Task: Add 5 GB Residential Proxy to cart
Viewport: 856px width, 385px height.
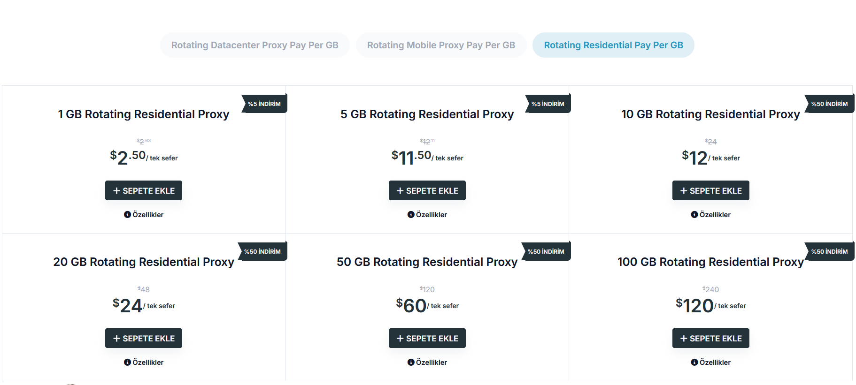Action: click(x=427, y=190)
